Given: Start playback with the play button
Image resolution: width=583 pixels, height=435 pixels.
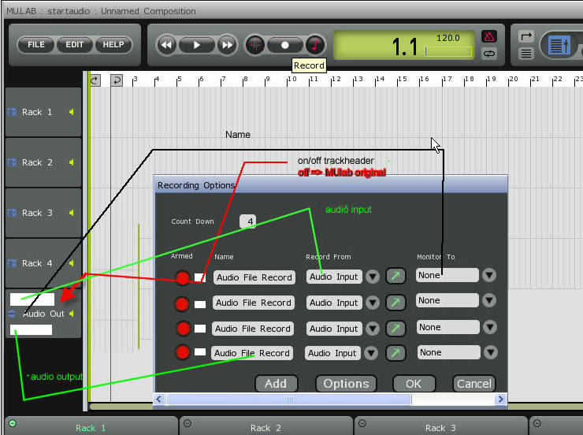Looking at the screenshot, I should [x=197, y=45].
